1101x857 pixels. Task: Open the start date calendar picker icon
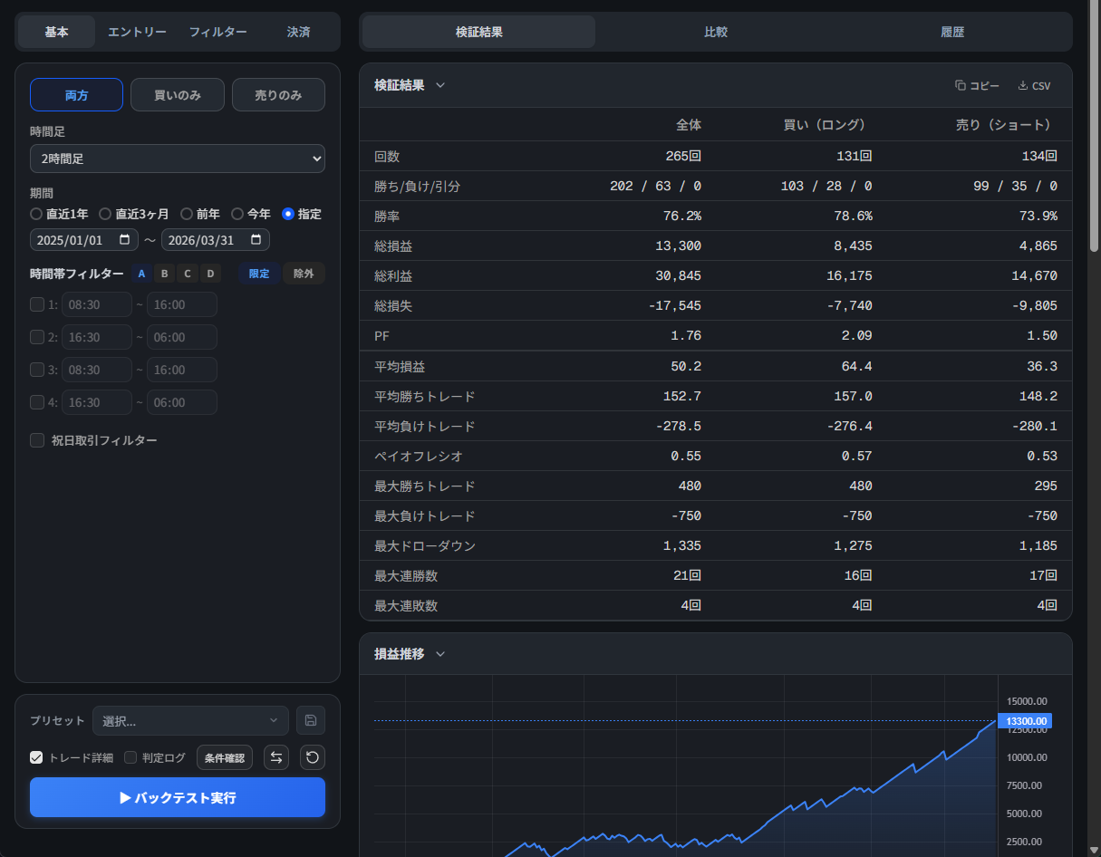124,239
